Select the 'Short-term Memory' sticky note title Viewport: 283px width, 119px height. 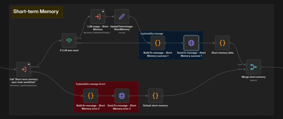(x=36, y=12)
